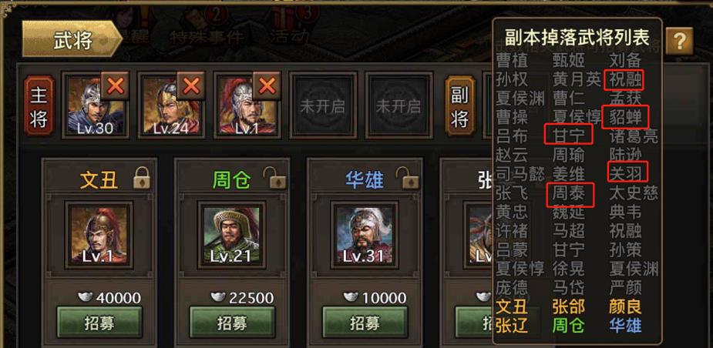Select the 文丑 Lv.1 portrait

[99, 235]
